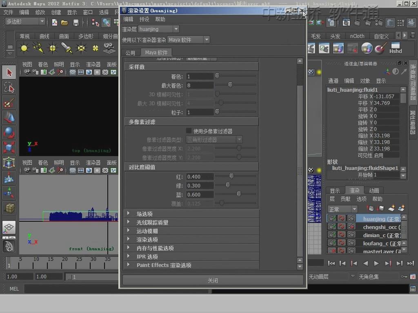Expand the 光线跟踪质量 section
The height and width of the screenshot is (313, 418).
pyautogui.click(x=129, y=222)
